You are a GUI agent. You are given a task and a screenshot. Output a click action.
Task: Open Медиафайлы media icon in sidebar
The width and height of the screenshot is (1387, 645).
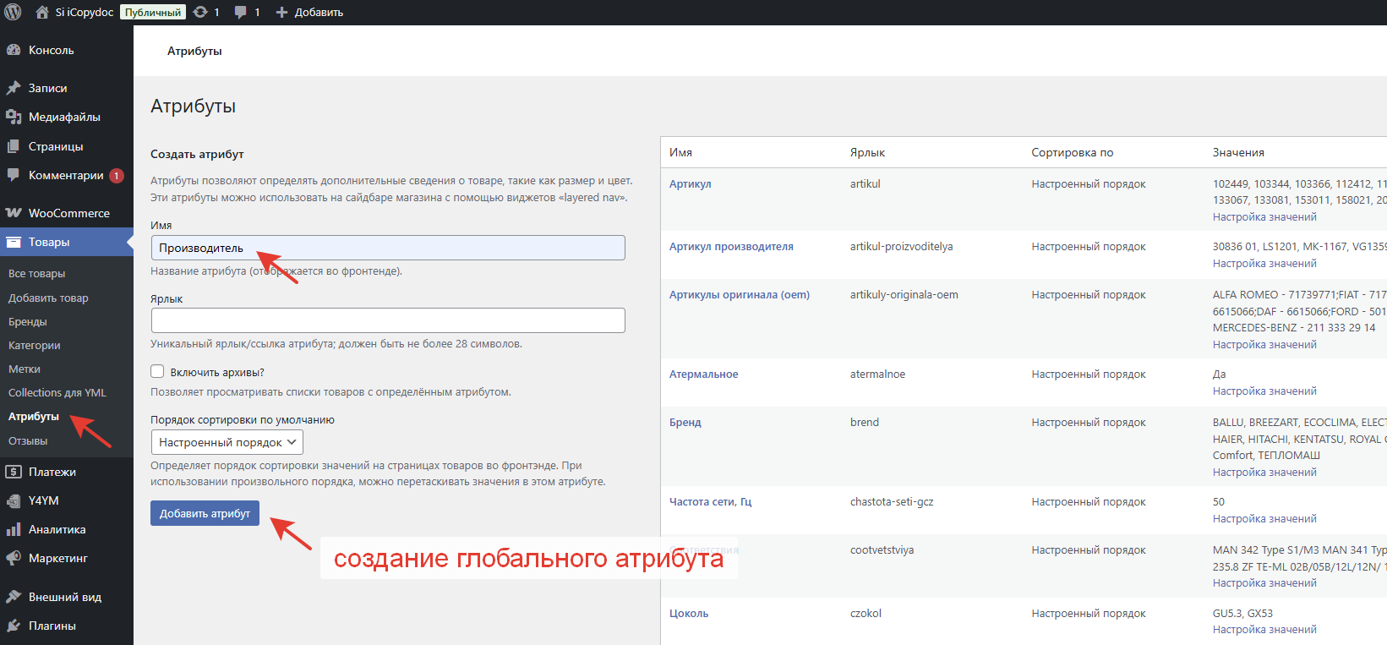(x=14, y=117)
